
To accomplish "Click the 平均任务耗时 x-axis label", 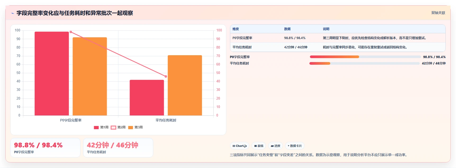I will pyautogui.click(x=166, y=120).
